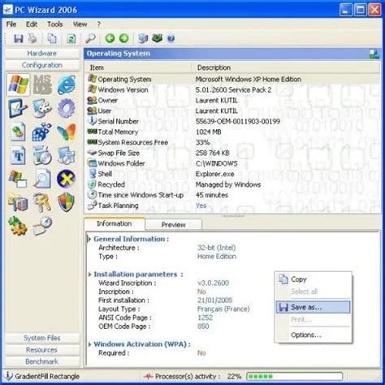Select the security shield sidebar icon
This screenshot has width=385, height=385.
[x=66, y=202]
